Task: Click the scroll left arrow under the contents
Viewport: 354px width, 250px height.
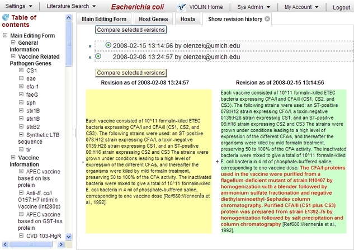Action: (x=6, y=244)
